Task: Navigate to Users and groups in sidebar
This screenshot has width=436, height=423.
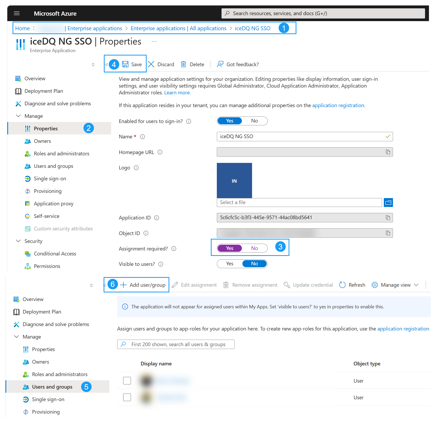Action: pos(52,387)
